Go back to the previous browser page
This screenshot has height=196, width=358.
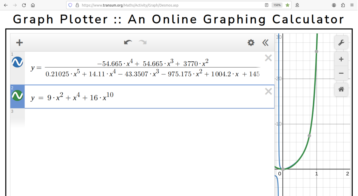point(6,5)
